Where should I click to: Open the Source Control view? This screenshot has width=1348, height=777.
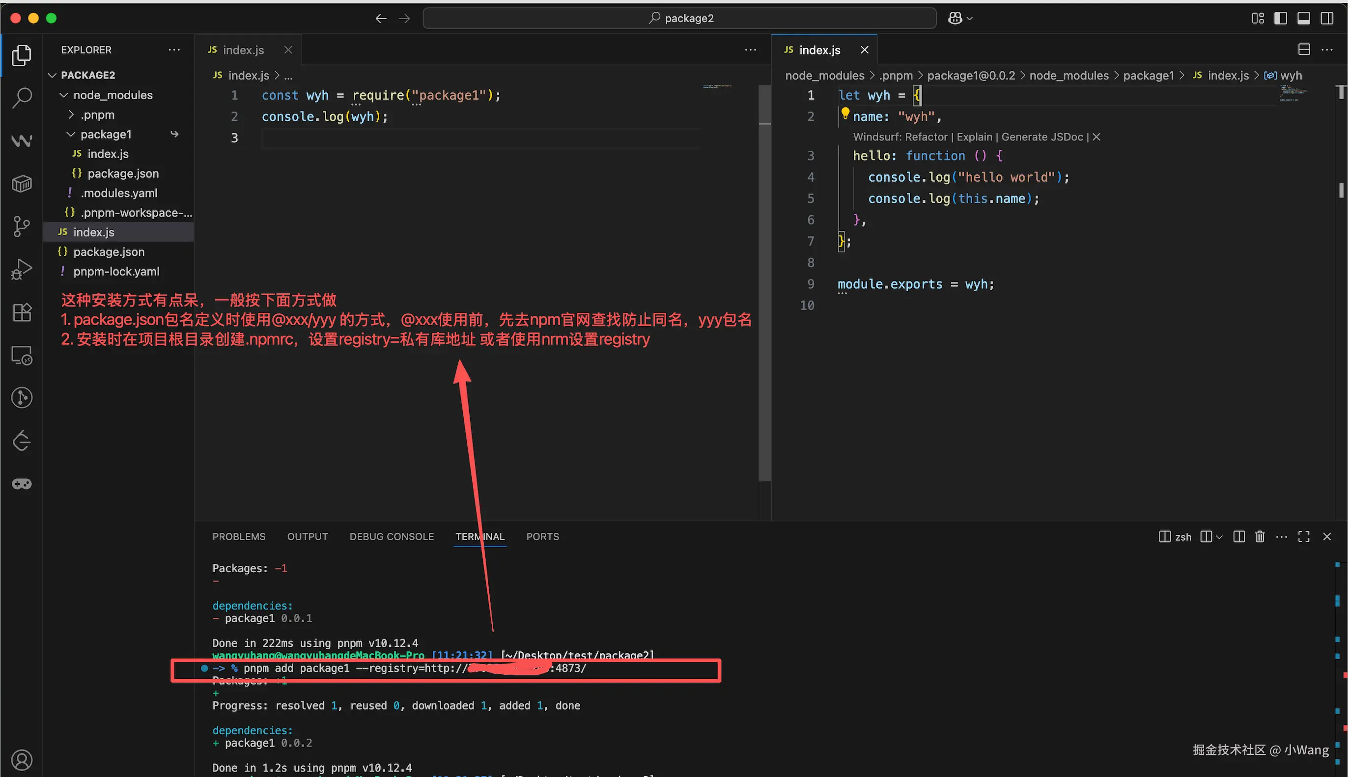[x=22, y=226]
